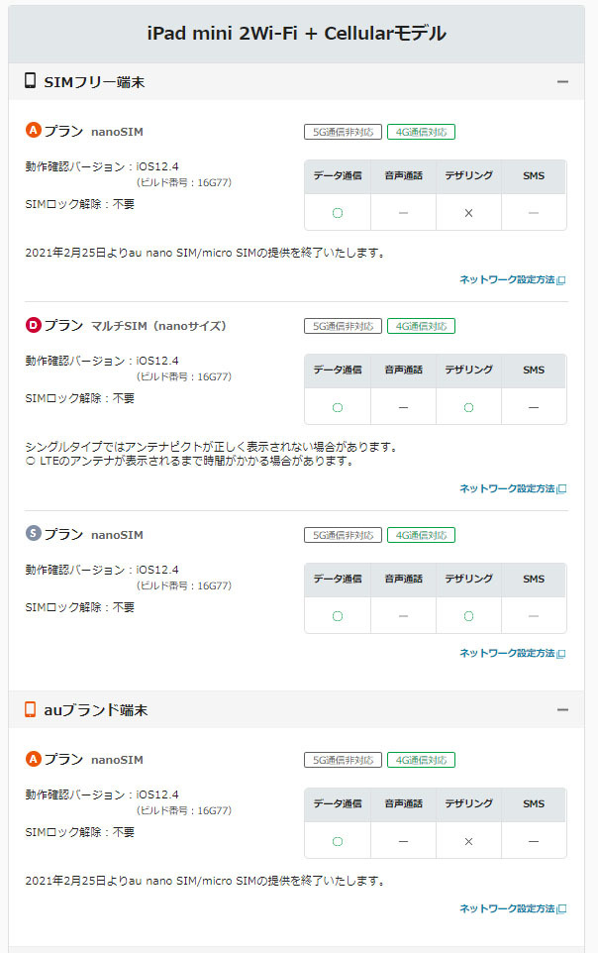Collapse the auブランド端末 section
The height and width of the screenshot is (953, 598).
pos(562,710)
